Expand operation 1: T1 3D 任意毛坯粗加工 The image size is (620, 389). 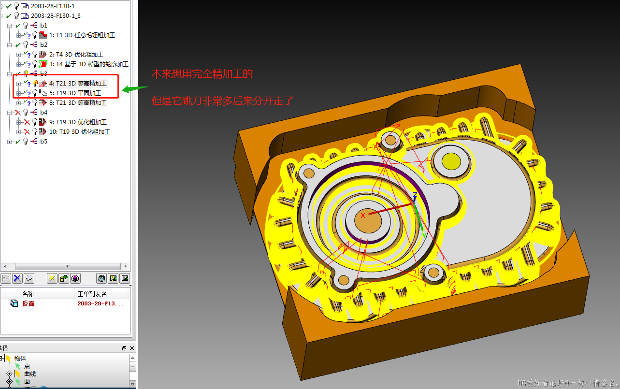(x=18, y=35)
